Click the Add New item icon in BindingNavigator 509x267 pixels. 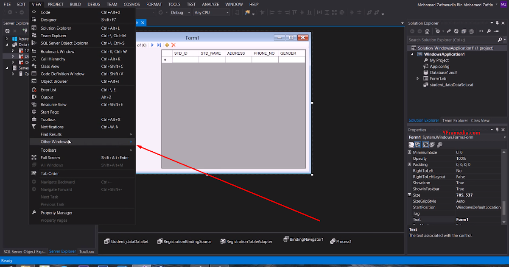[167, 45]
